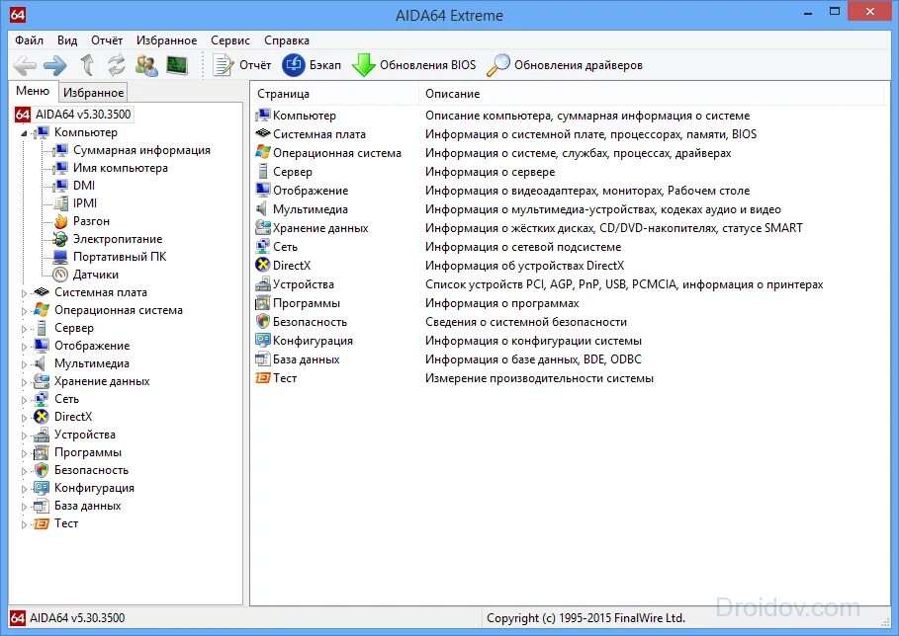Open the Справка menu
The image size is (899, 636).
click(x=287, y=40)
